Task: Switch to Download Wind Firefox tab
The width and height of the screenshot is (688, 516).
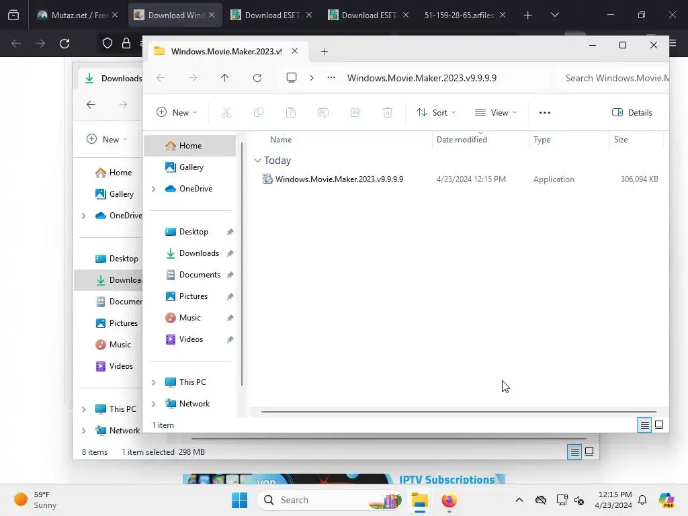Action: 175,15
